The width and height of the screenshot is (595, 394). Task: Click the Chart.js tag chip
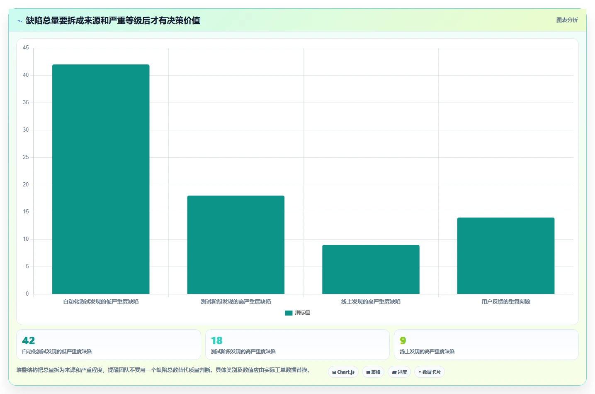pyautogui.click(x=343, y=372)
